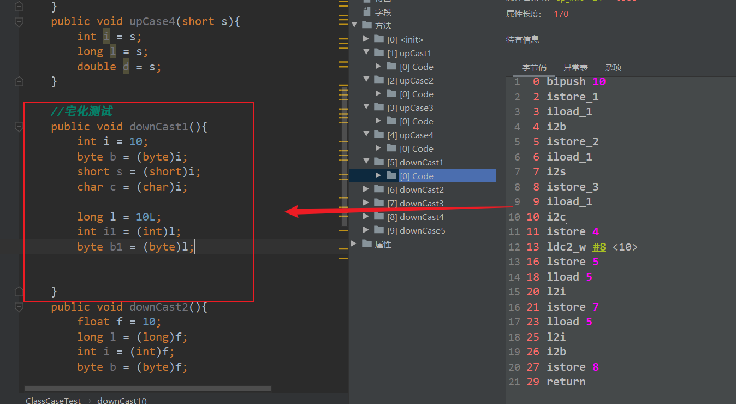Expand the 属性 tree node
Viewport: 736px width, 404px height.
coord(354,244)
